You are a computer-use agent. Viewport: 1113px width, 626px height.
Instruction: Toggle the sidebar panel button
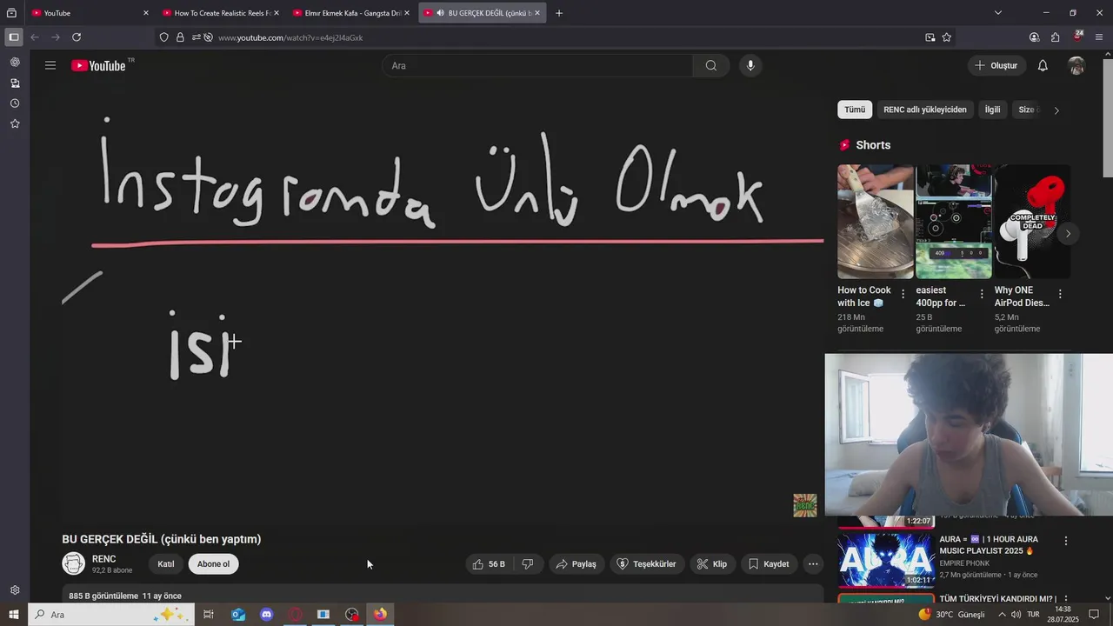click(13, 37)
